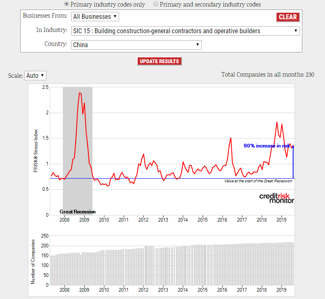Click the Great Recession shaded label
This screenshot has width=325, height=299.
[x=78, y=212]
